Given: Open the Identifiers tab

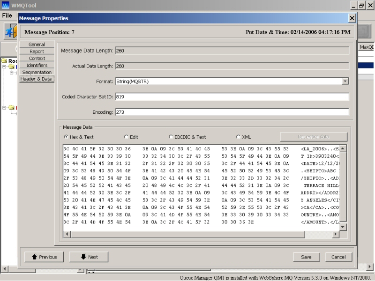Looking at the screenshot, I should pyautogui.click(x=37, y=65).
